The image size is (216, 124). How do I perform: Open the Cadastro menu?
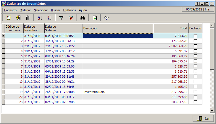(x=10, y=10)
